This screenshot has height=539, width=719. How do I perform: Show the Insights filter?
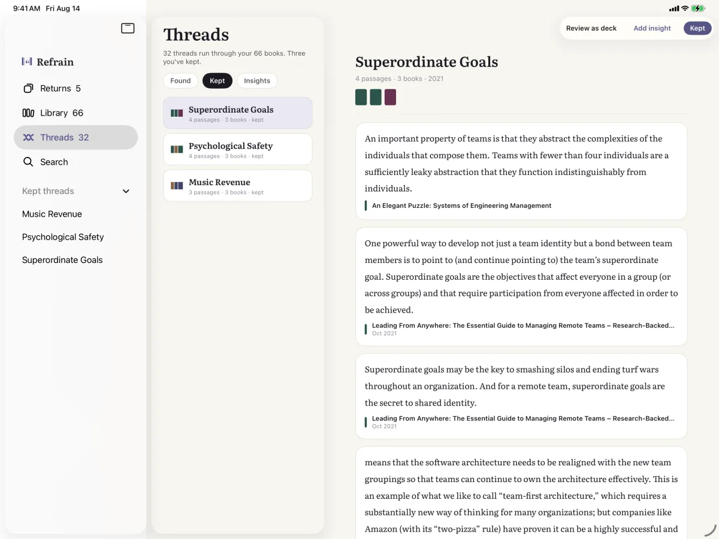[257, 81]
